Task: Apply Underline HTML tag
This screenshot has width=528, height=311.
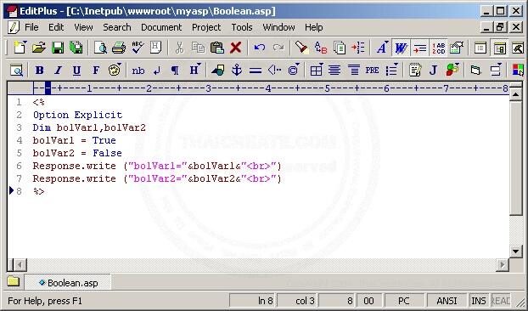Action: point(76,71)
